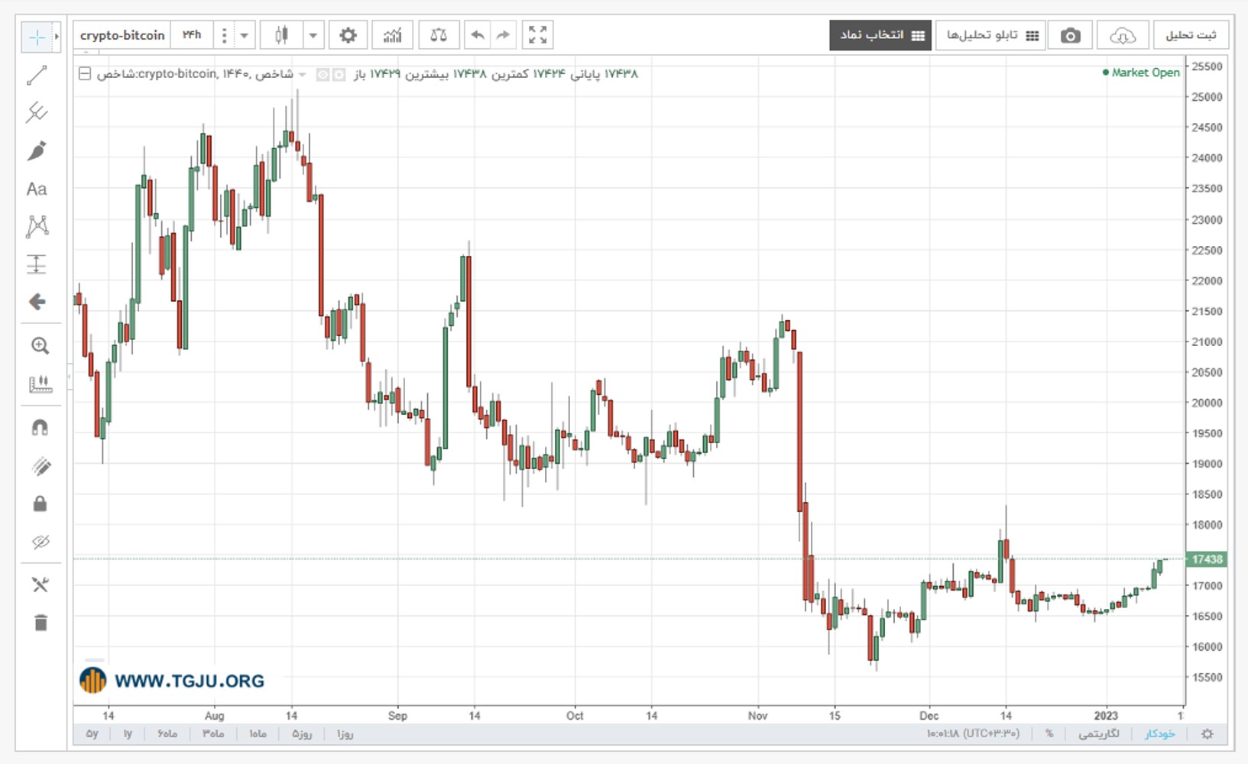
Task: Select the brush drawing tool
Action: [37, 151]
